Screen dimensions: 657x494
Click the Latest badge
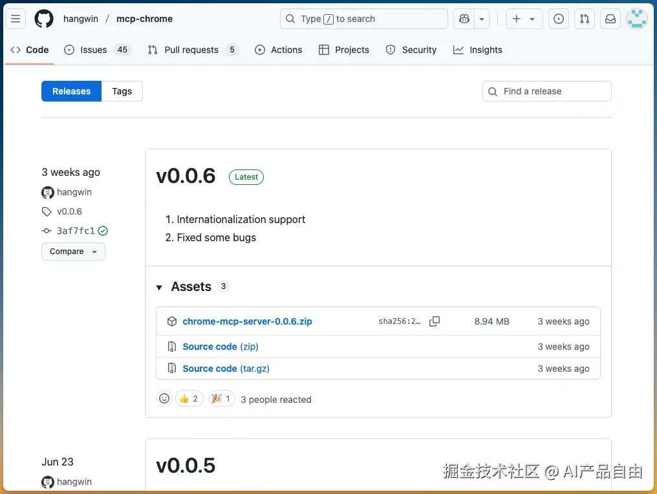pos(246,177)
